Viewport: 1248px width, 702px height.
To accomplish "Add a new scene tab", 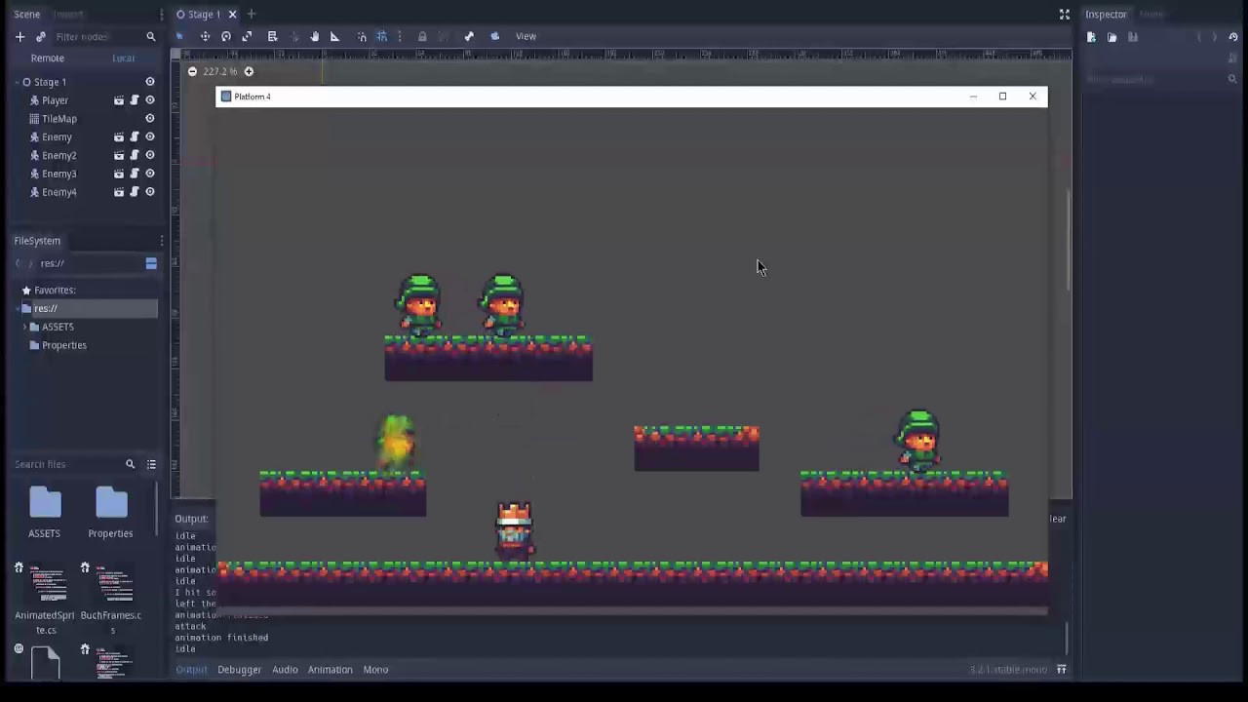I will (x=252, y=14).
